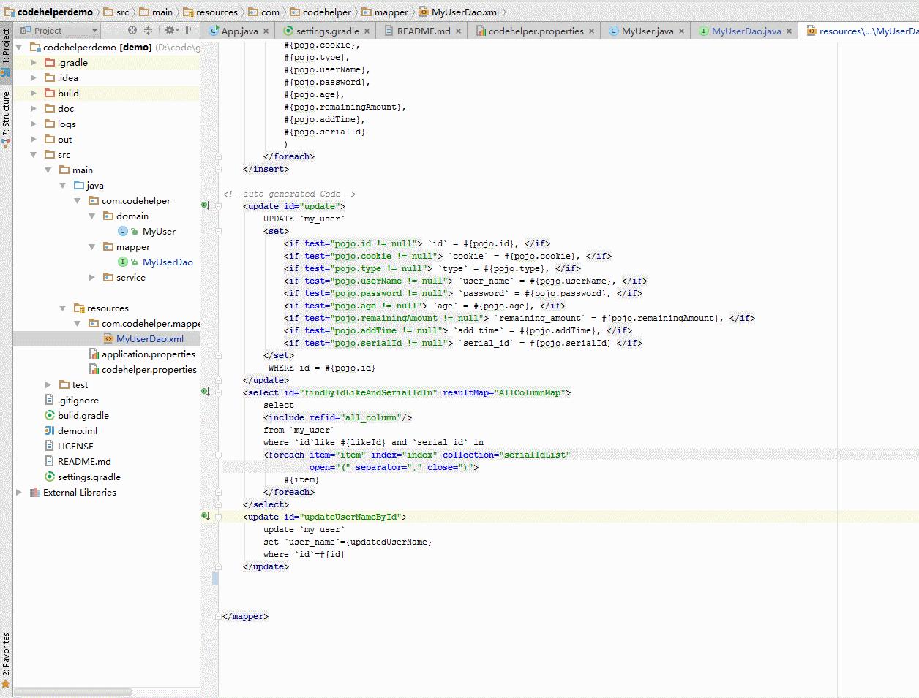Click the Scroll from Source target icon
919x698 pixels.
[x=132, y=31]
